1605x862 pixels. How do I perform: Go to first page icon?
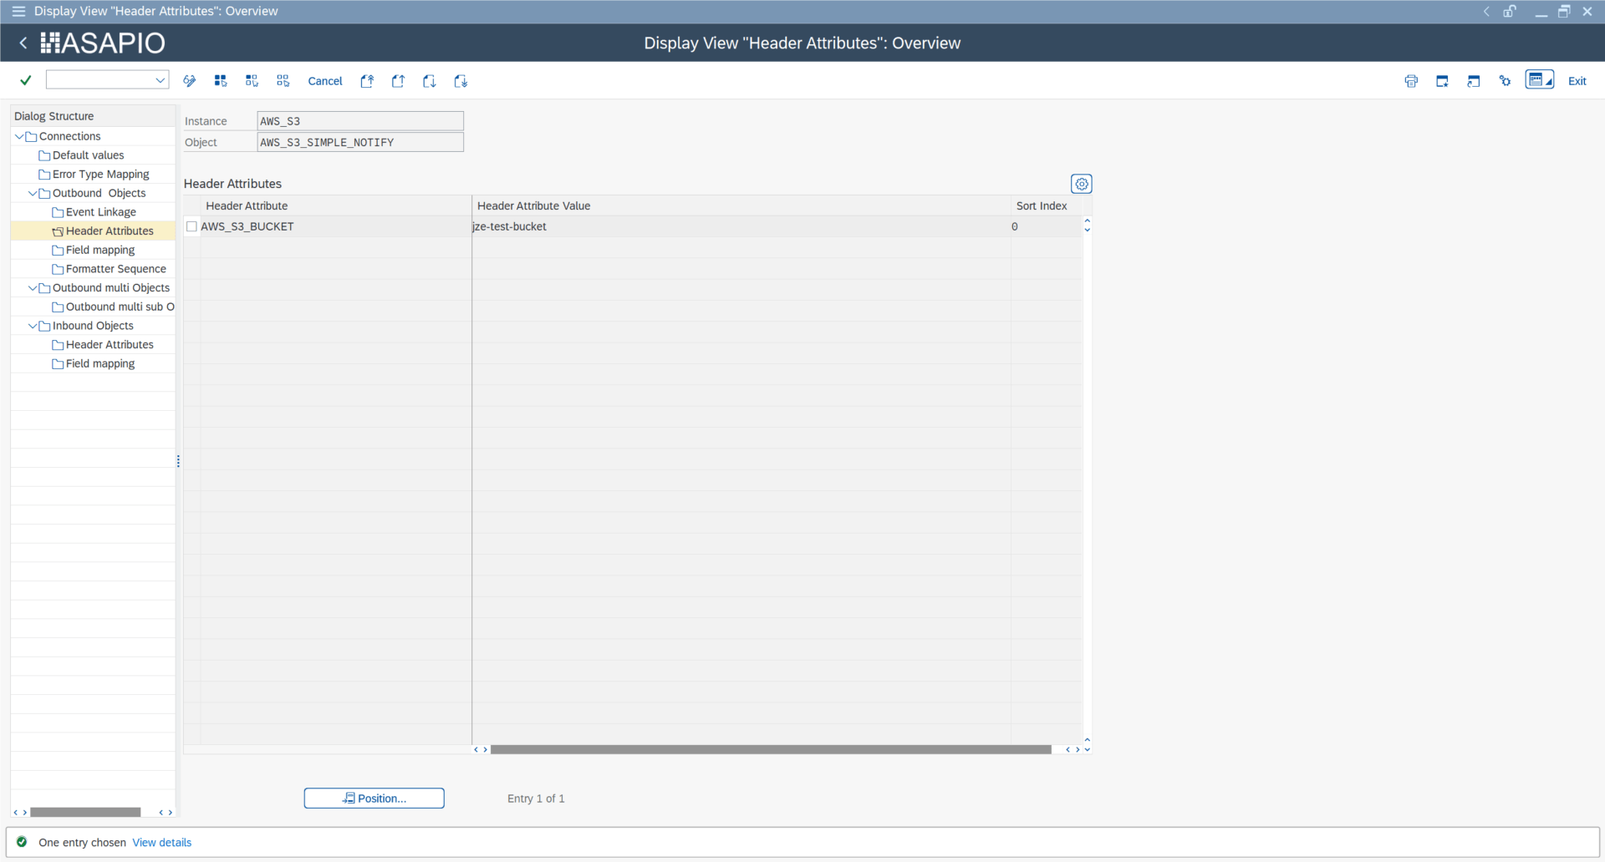pos(367,81)
